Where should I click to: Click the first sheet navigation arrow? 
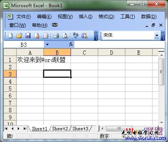(6, 128)
